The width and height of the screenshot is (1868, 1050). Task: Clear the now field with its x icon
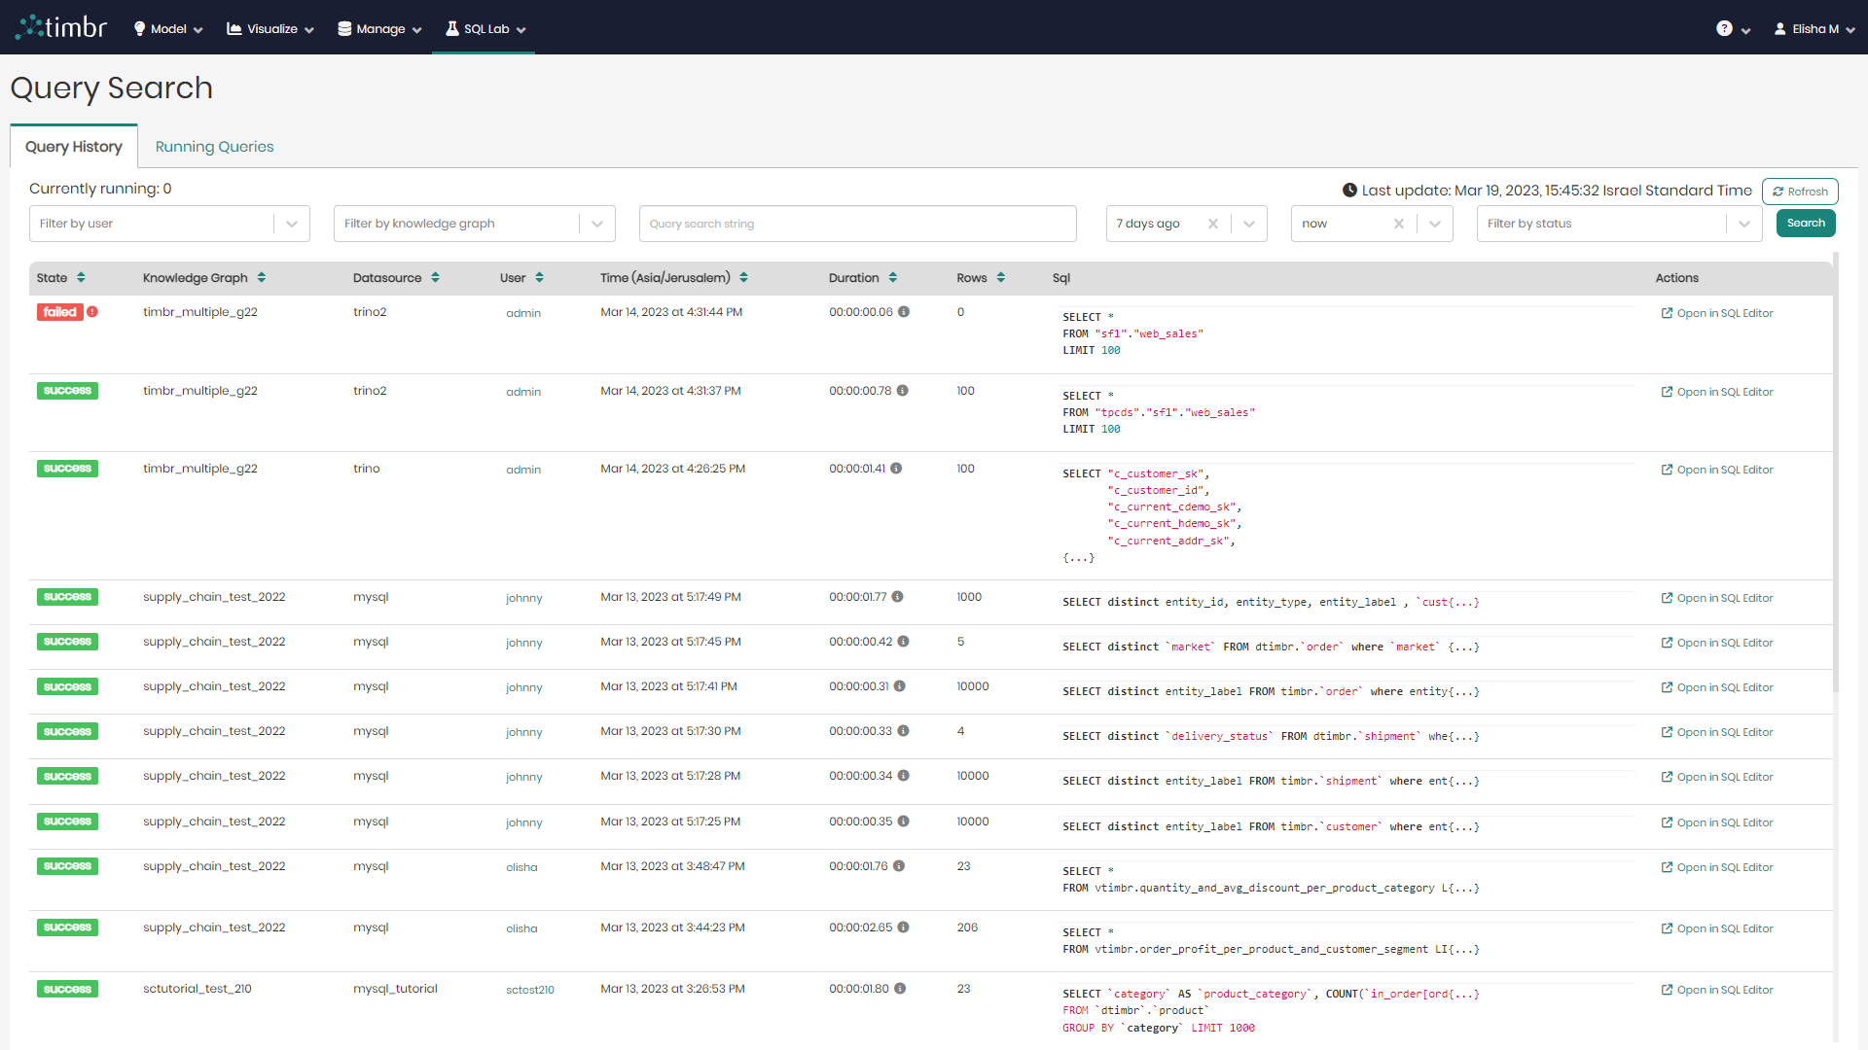[1398, 223]
